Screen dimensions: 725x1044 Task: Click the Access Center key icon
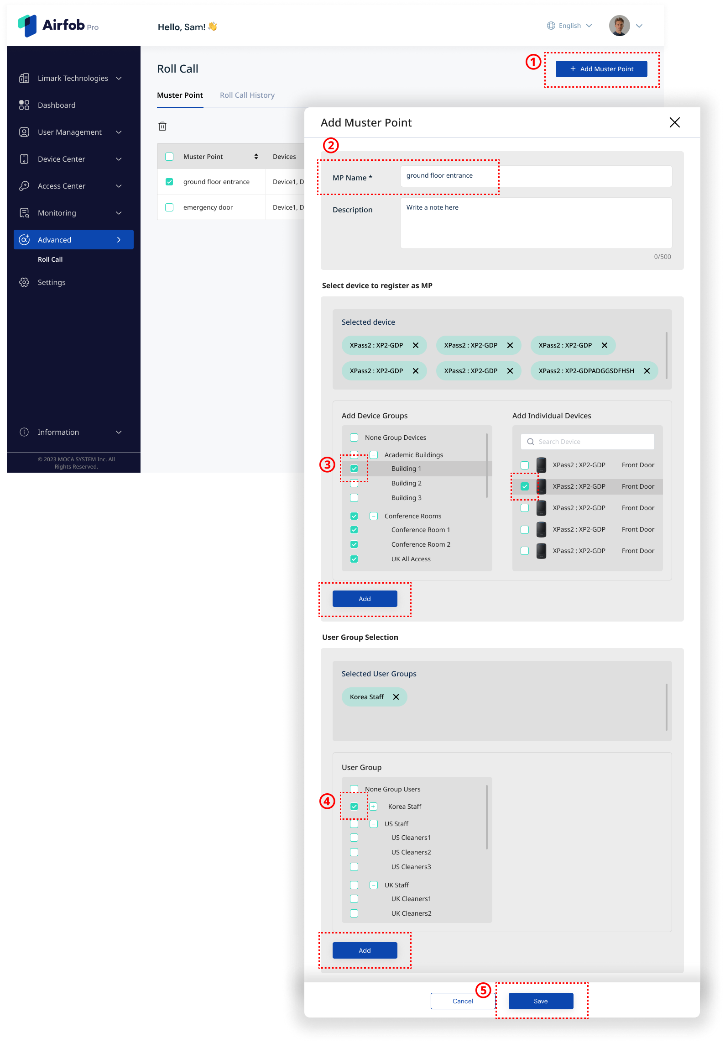point(24,186)
